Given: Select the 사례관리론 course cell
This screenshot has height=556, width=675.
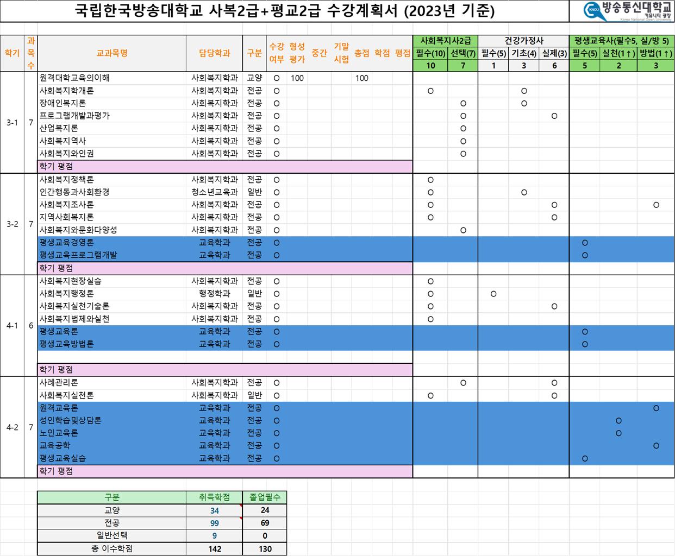Looking at the screenshot, I should click(x=112, y=383).
